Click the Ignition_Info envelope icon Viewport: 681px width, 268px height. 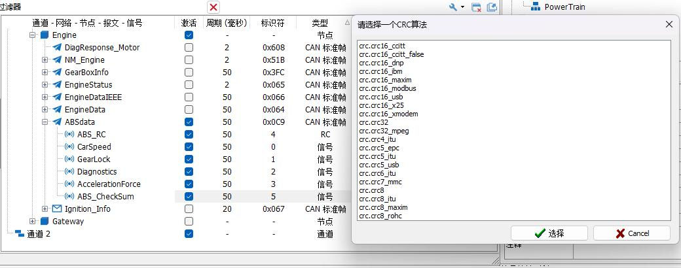coord(57,209)
